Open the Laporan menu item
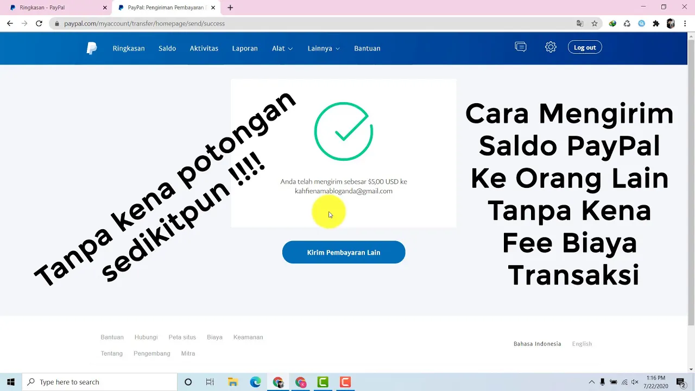Screen dimensions: 695x391 245,48
